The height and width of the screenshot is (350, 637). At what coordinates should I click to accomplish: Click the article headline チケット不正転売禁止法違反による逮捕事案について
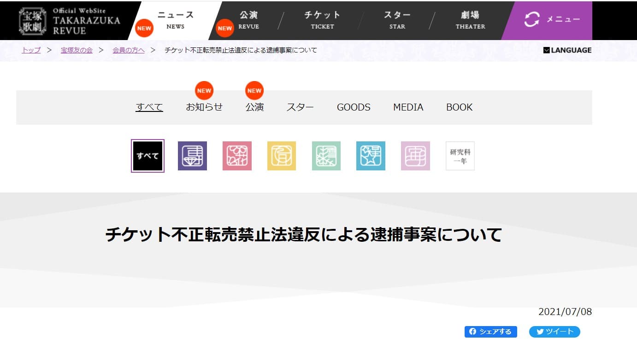coord(304,235)
